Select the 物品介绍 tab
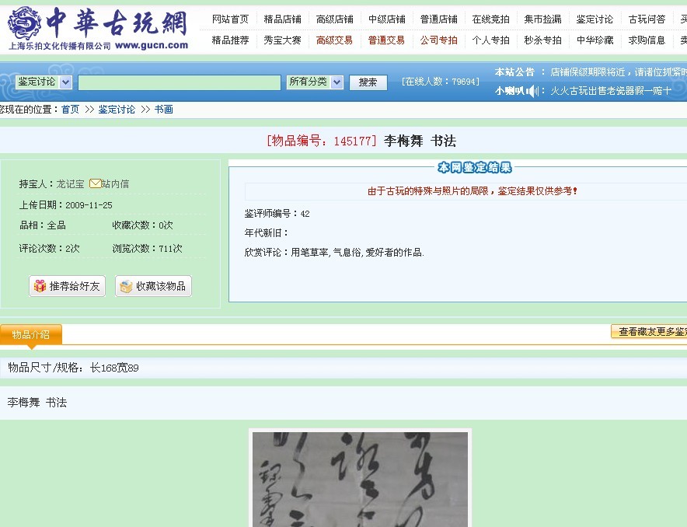 click(31, 335)
